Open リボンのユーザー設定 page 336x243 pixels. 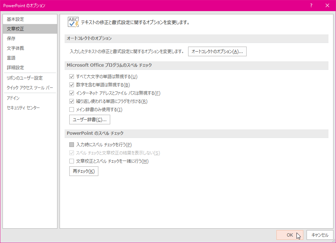point(30,78)
